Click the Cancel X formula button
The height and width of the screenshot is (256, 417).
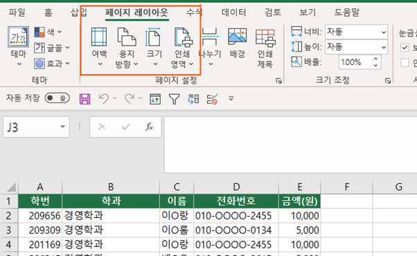coord(102,127)
